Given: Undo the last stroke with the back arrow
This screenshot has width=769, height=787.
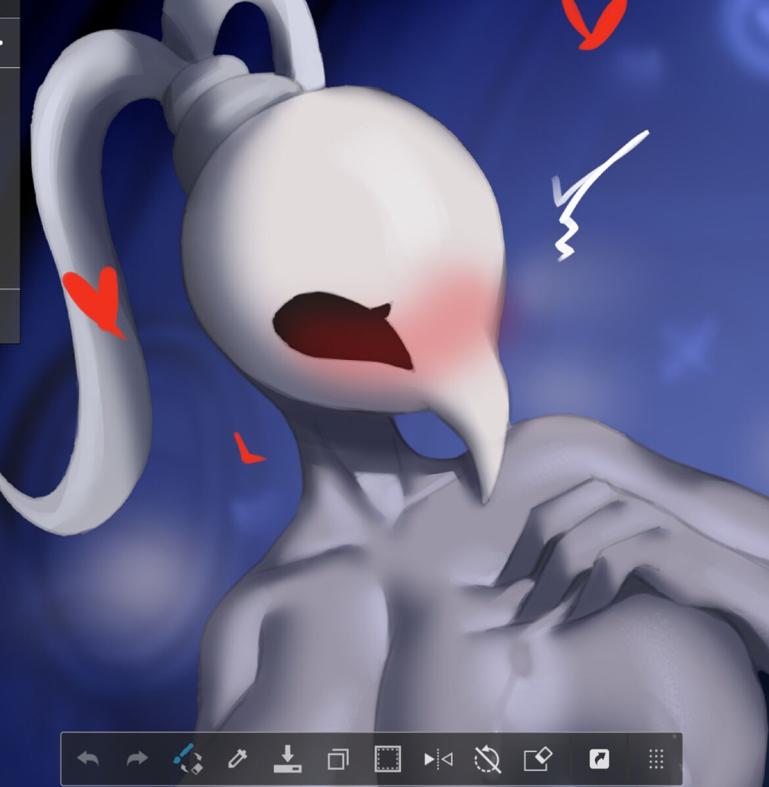Looking at the screenshot, I should click(88, 758).
